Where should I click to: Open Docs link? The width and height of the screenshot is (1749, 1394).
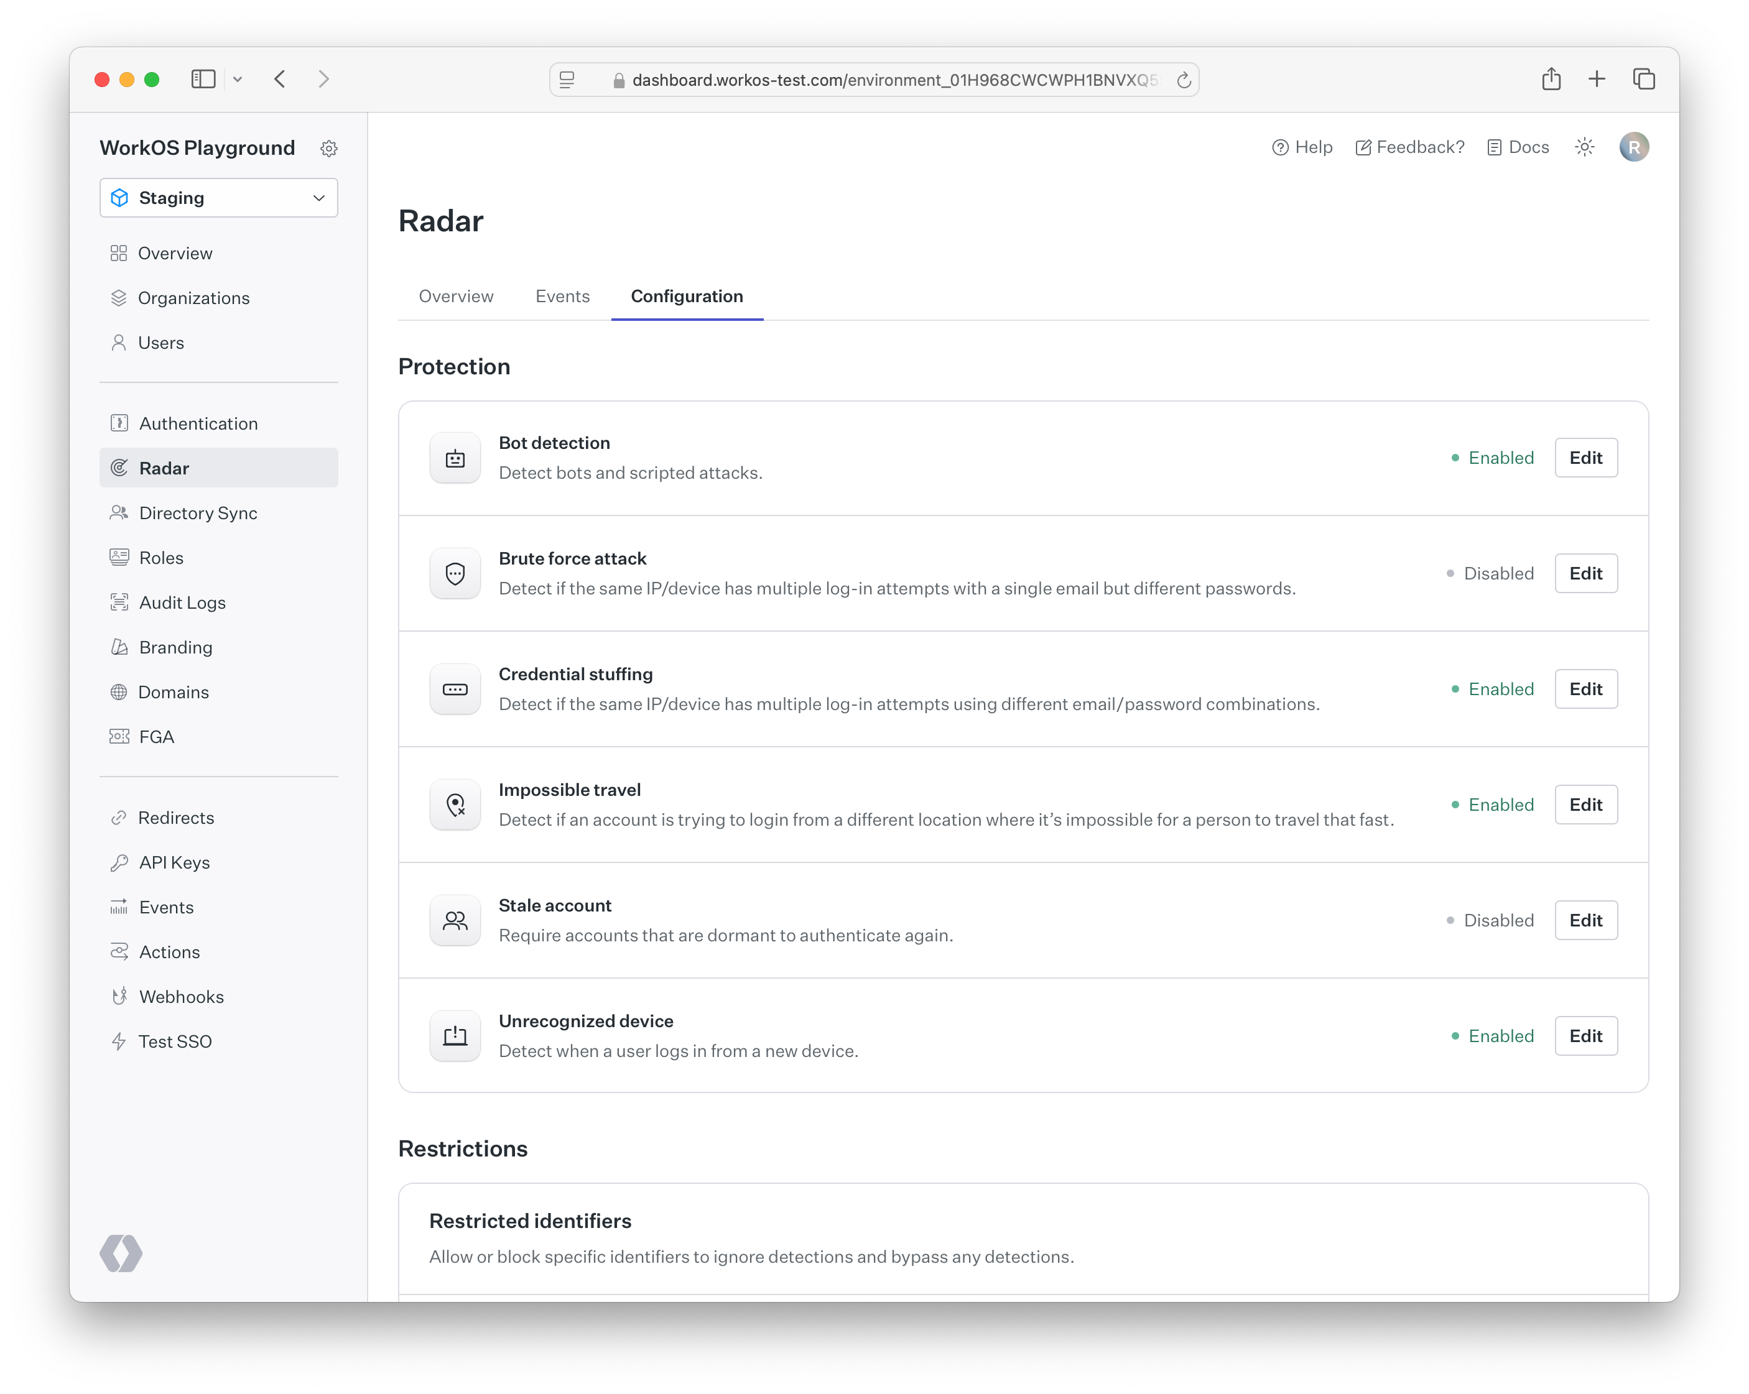[1518, 147]
